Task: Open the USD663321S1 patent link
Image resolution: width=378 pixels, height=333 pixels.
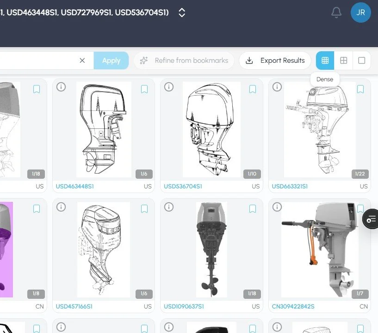Action: coord(290,186)
